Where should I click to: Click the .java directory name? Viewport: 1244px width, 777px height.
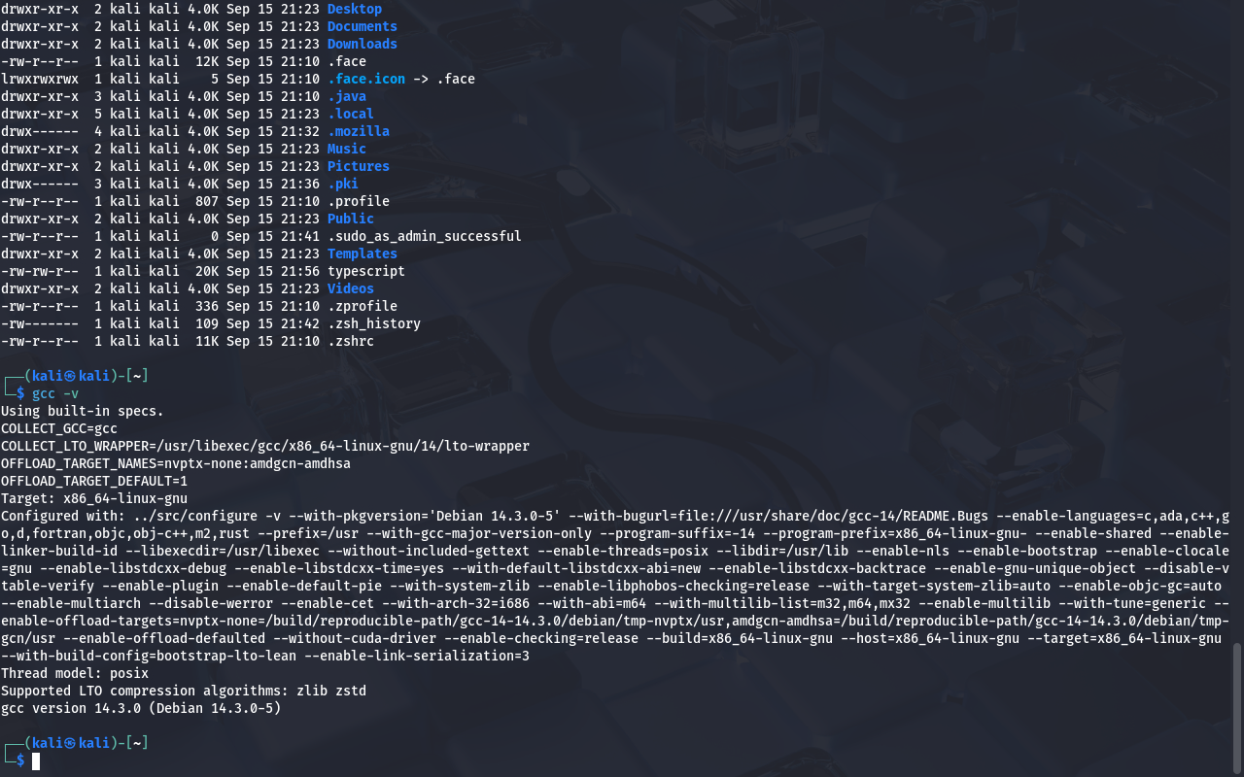click(x=347, y=96)
